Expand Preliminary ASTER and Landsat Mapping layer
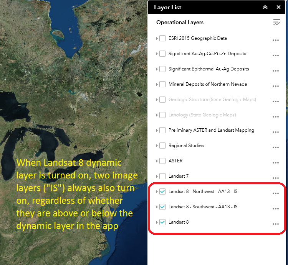Screen dimensions: 288x265 point(157,131)
